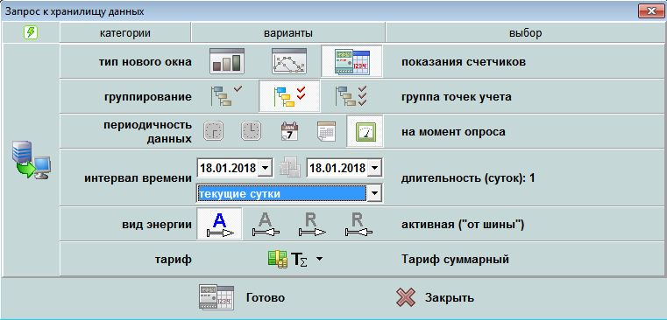Image resolution: width=667 pixels, height=320 pixels.
Task: Click the database-to-computer icon
Action: coord(32,161)
